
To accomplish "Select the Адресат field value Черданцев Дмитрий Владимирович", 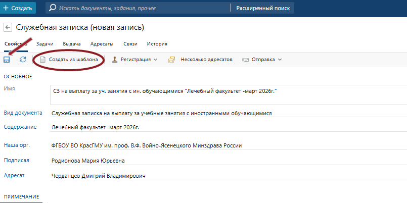I will [x=98, y=176].
